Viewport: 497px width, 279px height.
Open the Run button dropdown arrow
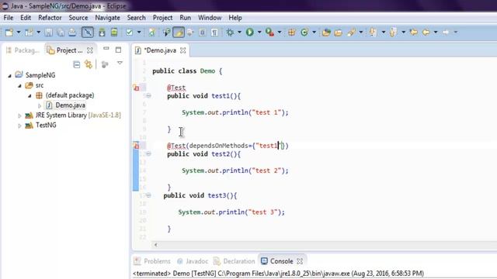click(259, 32)
